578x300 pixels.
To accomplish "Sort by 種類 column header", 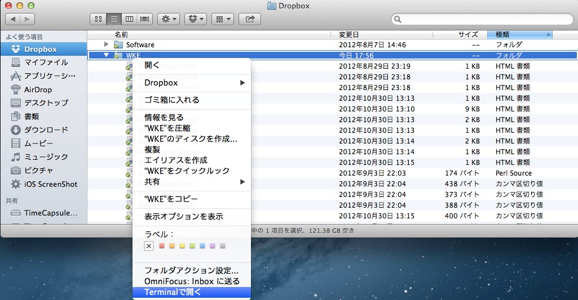I will pos(520,34).
